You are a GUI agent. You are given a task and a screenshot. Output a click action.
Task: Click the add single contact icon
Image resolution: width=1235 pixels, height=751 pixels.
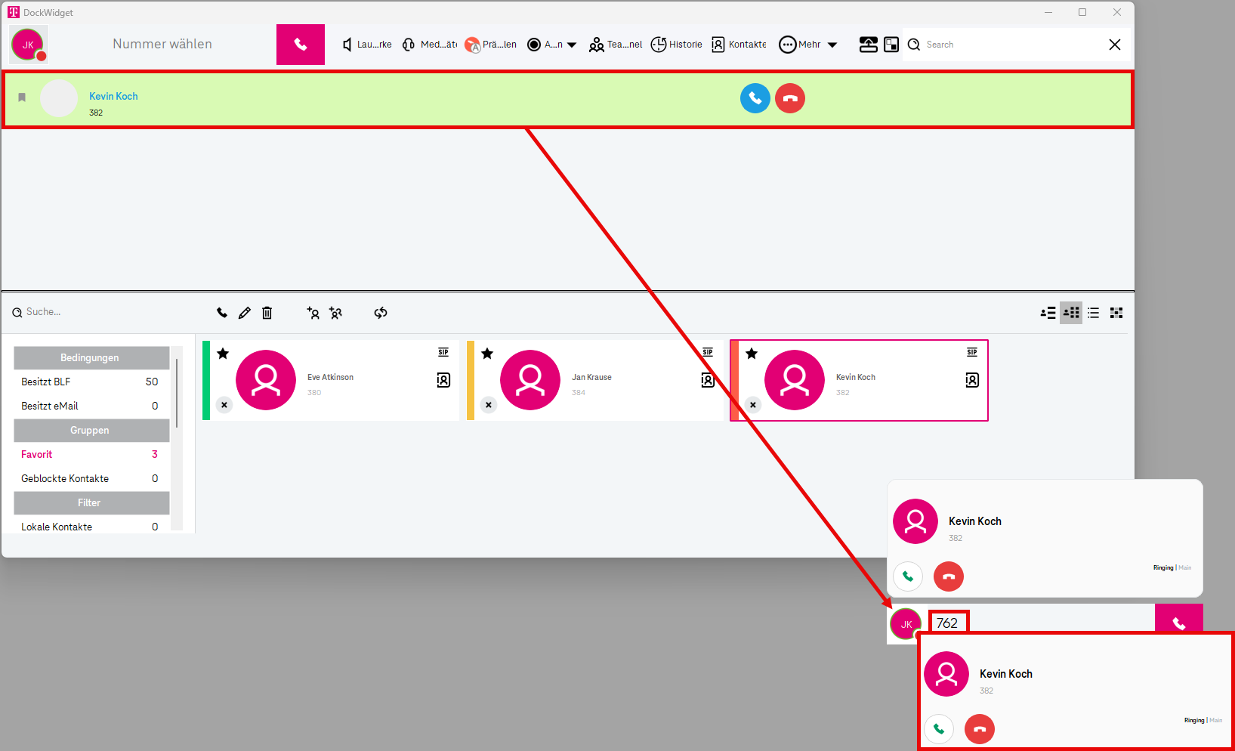[x=313, y=313]
